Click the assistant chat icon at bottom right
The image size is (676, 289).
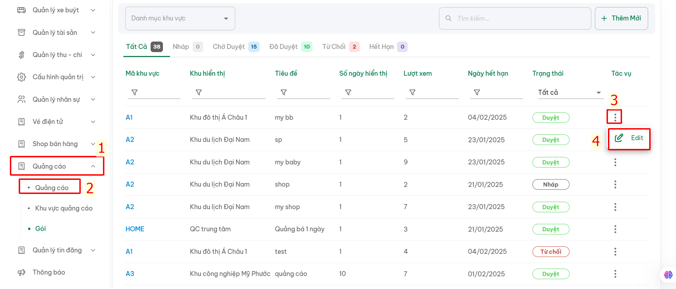click(x=668, y=275)
